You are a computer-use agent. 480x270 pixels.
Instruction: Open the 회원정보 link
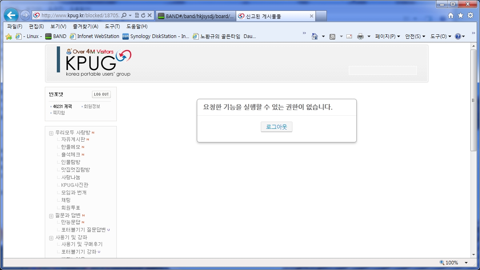click(x=92, y=106)
